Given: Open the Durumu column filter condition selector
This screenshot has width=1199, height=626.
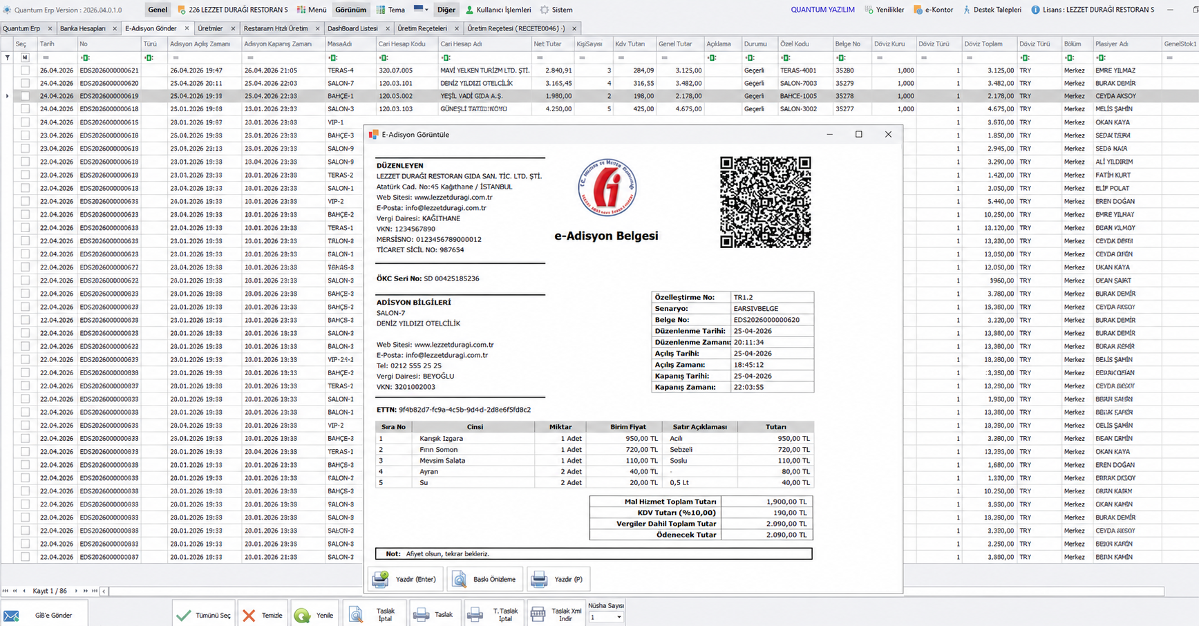Looking at the screenshot, I should pos(749,58).
